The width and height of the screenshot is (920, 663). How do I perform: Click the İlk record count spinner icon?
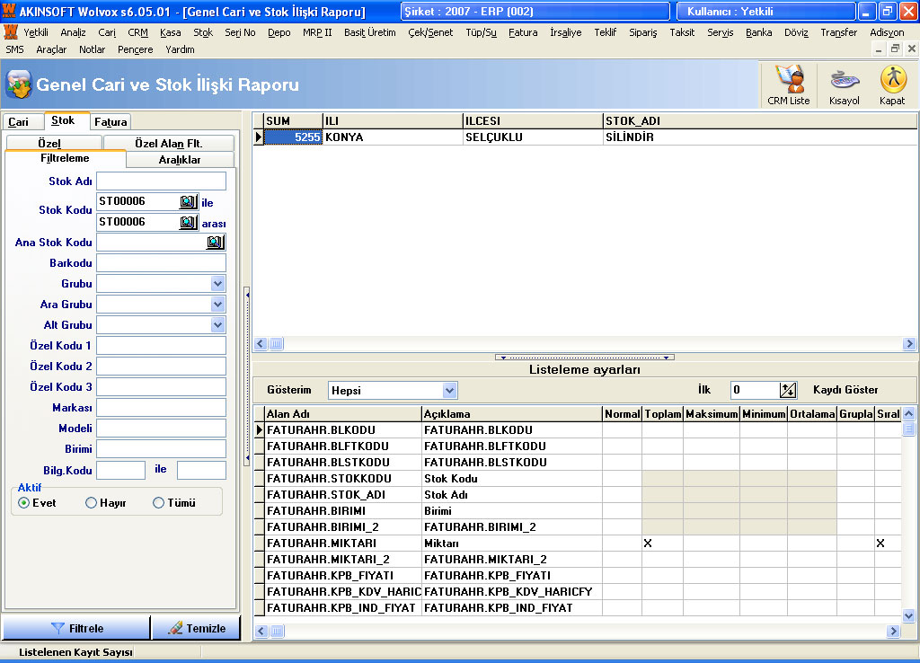(788, 390)
